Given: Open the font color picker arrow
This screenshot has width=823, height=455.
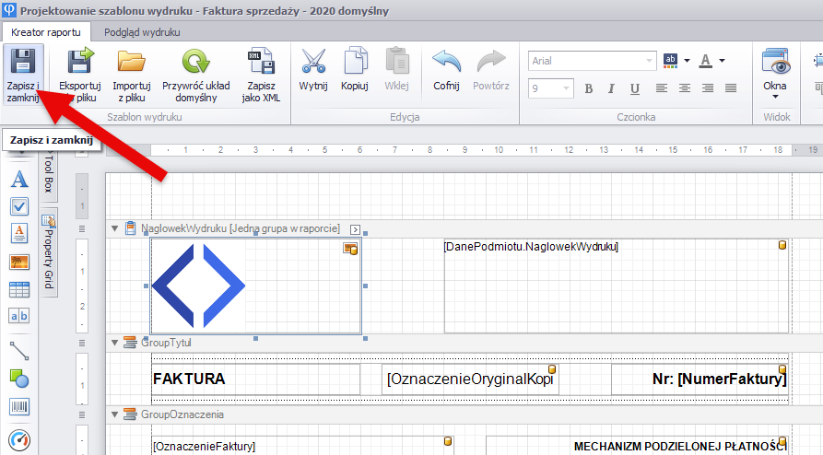Looking at the screenshot, I should [x=723, y=61].
